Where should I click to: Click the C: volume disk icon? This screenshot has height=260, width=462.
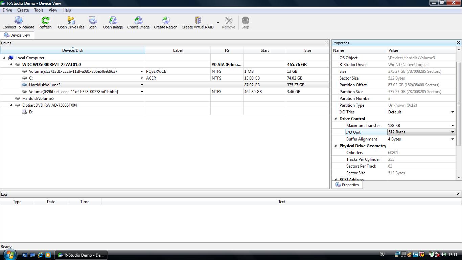(x=24, y=78)
